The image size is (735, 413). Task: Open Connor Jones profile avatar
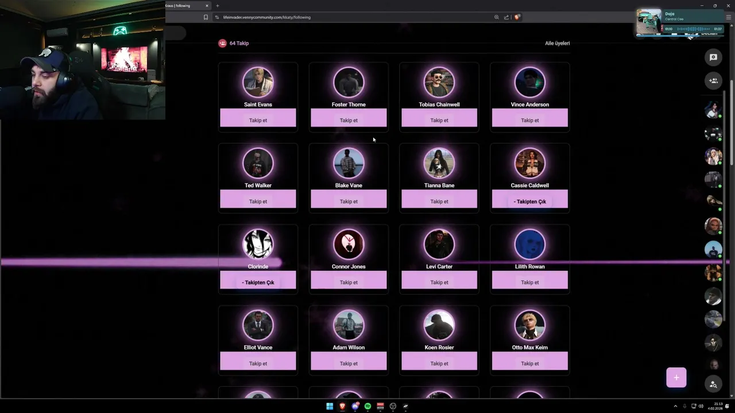349,244
